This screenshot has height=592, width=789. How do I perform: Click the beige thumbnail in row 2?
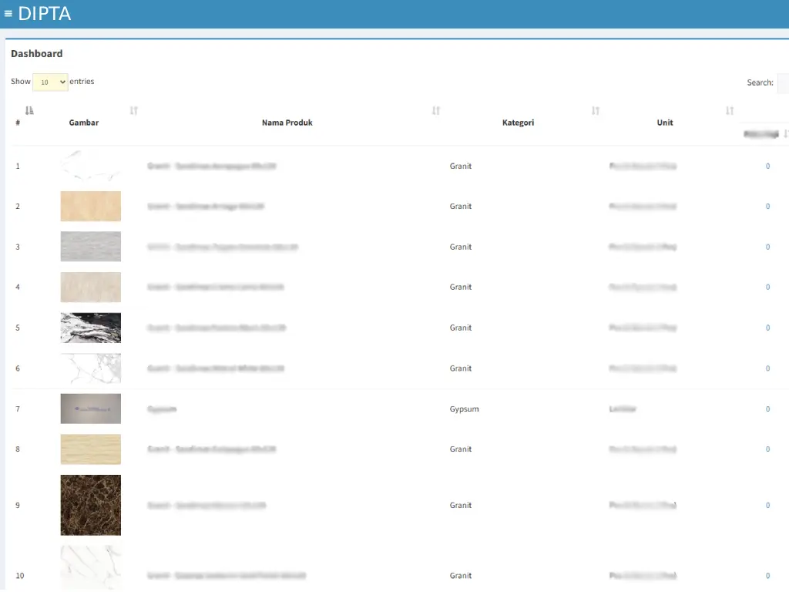[x=91, y=207]
